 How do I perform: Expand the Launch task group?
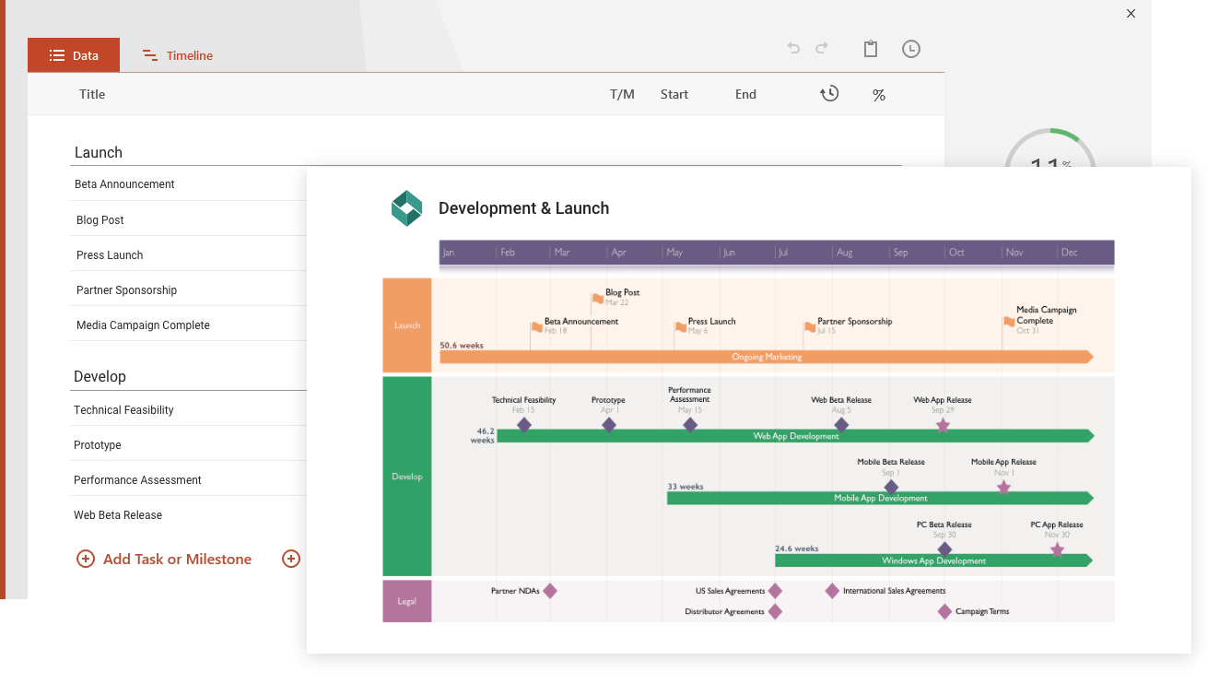(99, 152)
